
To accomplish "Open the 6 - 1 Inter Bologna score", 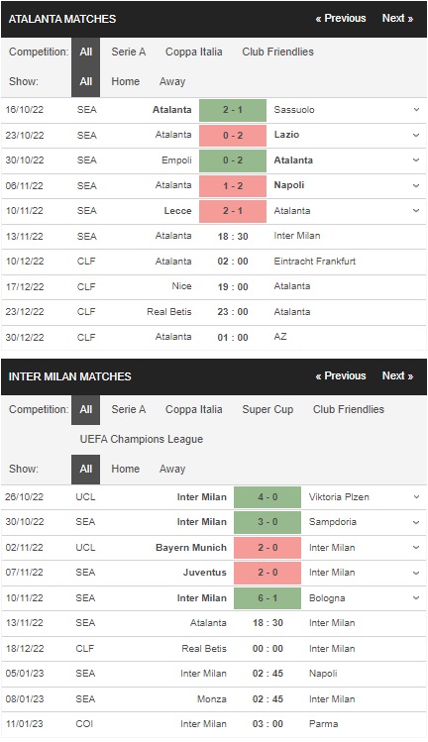I will click(267, 598).
